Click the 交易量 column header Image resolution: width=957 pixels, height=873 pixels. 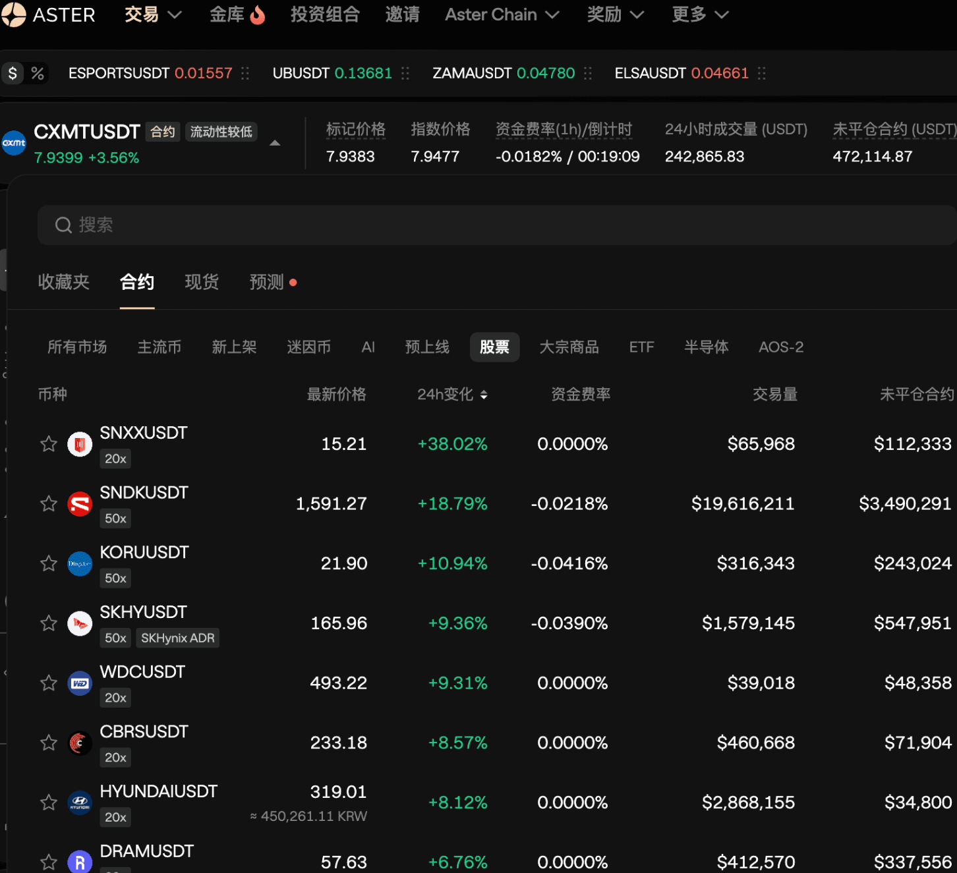coord(775,395)
